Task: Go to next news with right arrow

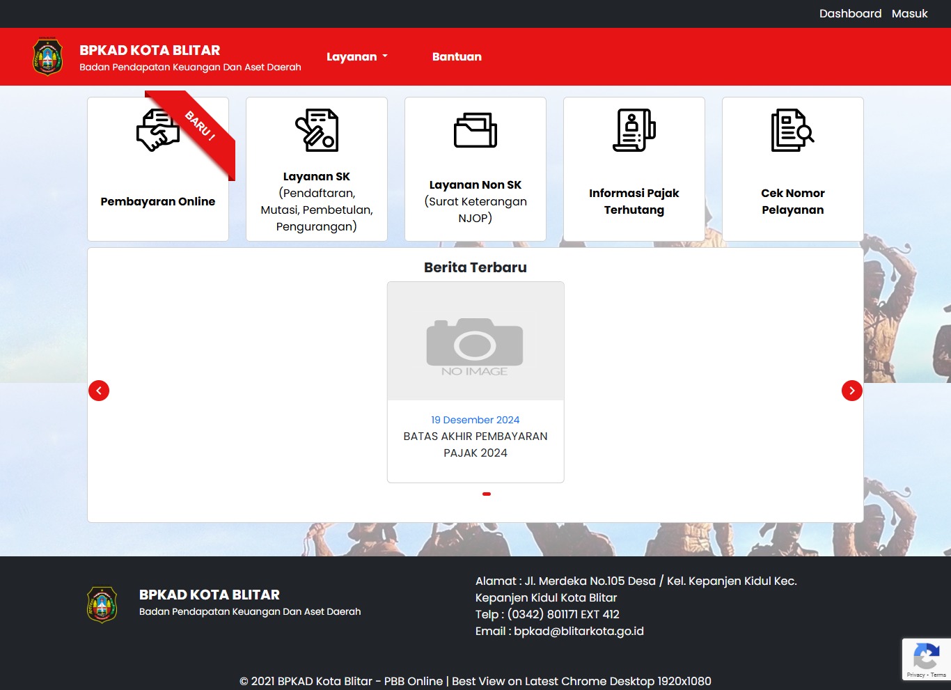Action: (x=852, y=391)
